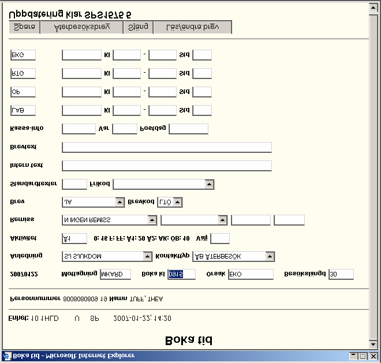Viewport: 381px width, 363px height.
Task: Click the last empty field in Remiss row
Action: tap(289, 220)
